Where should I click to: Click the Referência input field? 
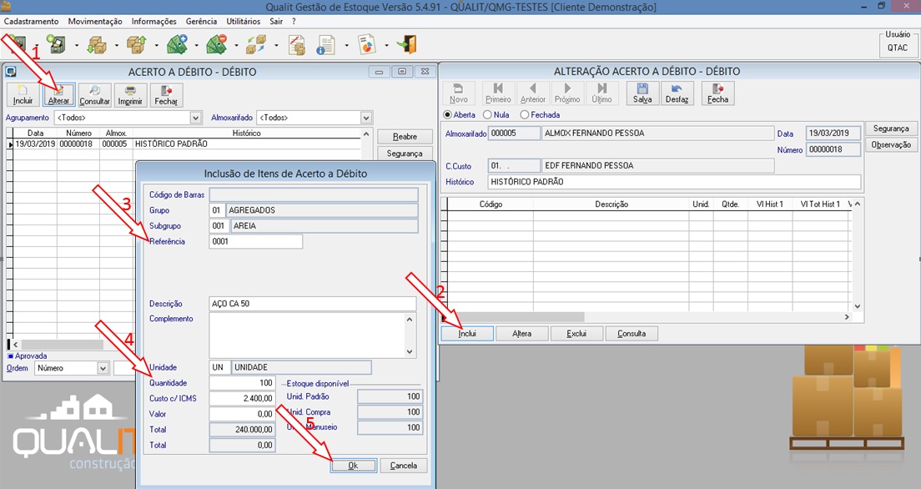256,241
